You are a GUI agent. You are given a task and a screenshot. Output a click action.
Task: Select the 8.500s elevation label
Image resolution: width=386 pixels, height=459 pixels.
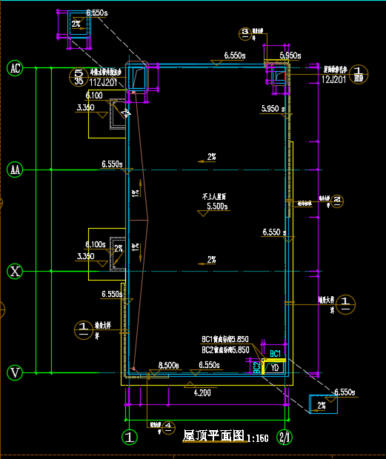pos(169,365)
